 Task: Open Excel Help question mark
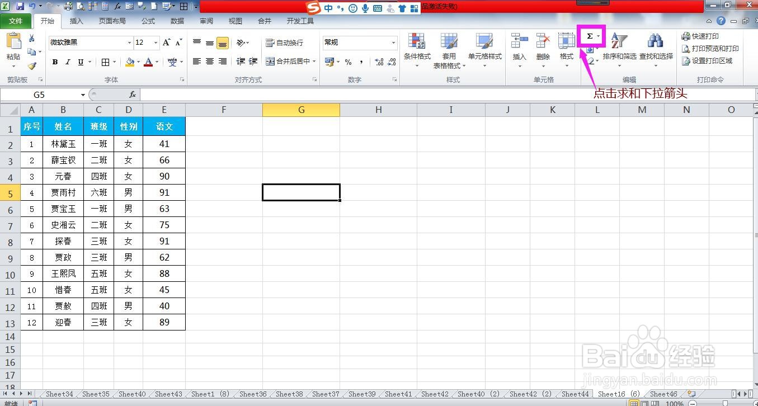pyautogui.click(x=721, y=21)
